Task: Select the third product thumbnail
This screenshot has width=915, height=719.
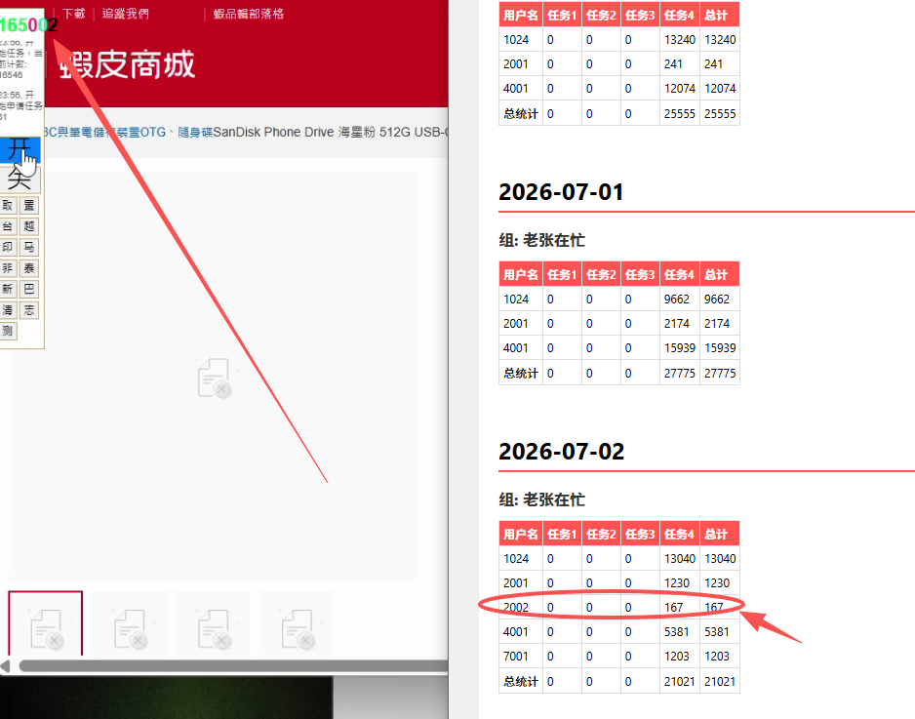Action: tap(214, 623)
